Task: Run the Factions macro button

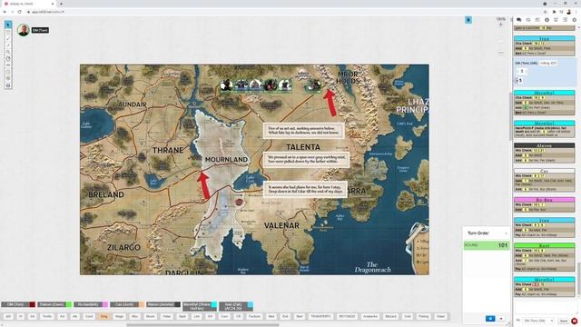Action: pos(254,317)
